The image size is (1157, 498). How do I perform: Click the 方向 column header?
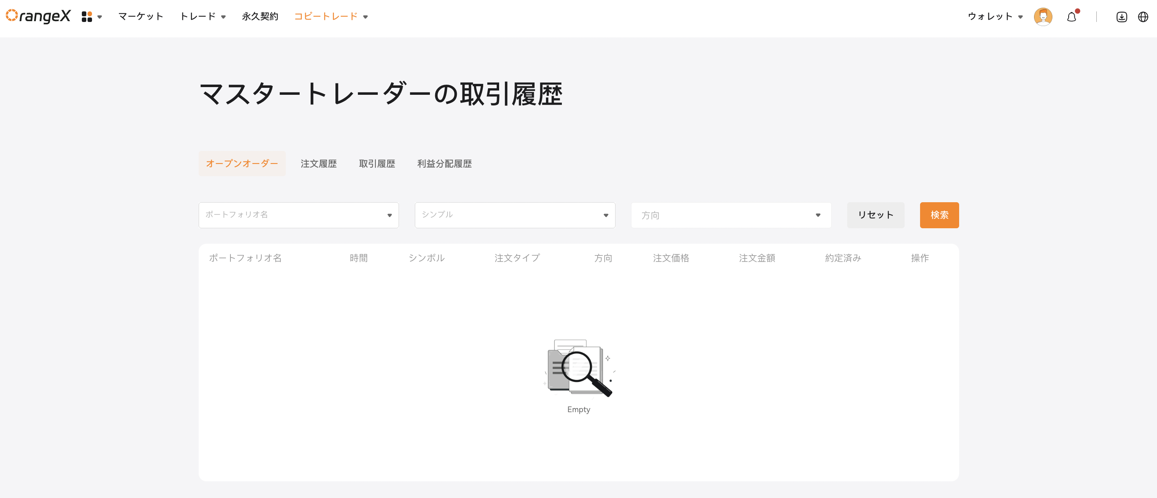(x=603, y=258)
